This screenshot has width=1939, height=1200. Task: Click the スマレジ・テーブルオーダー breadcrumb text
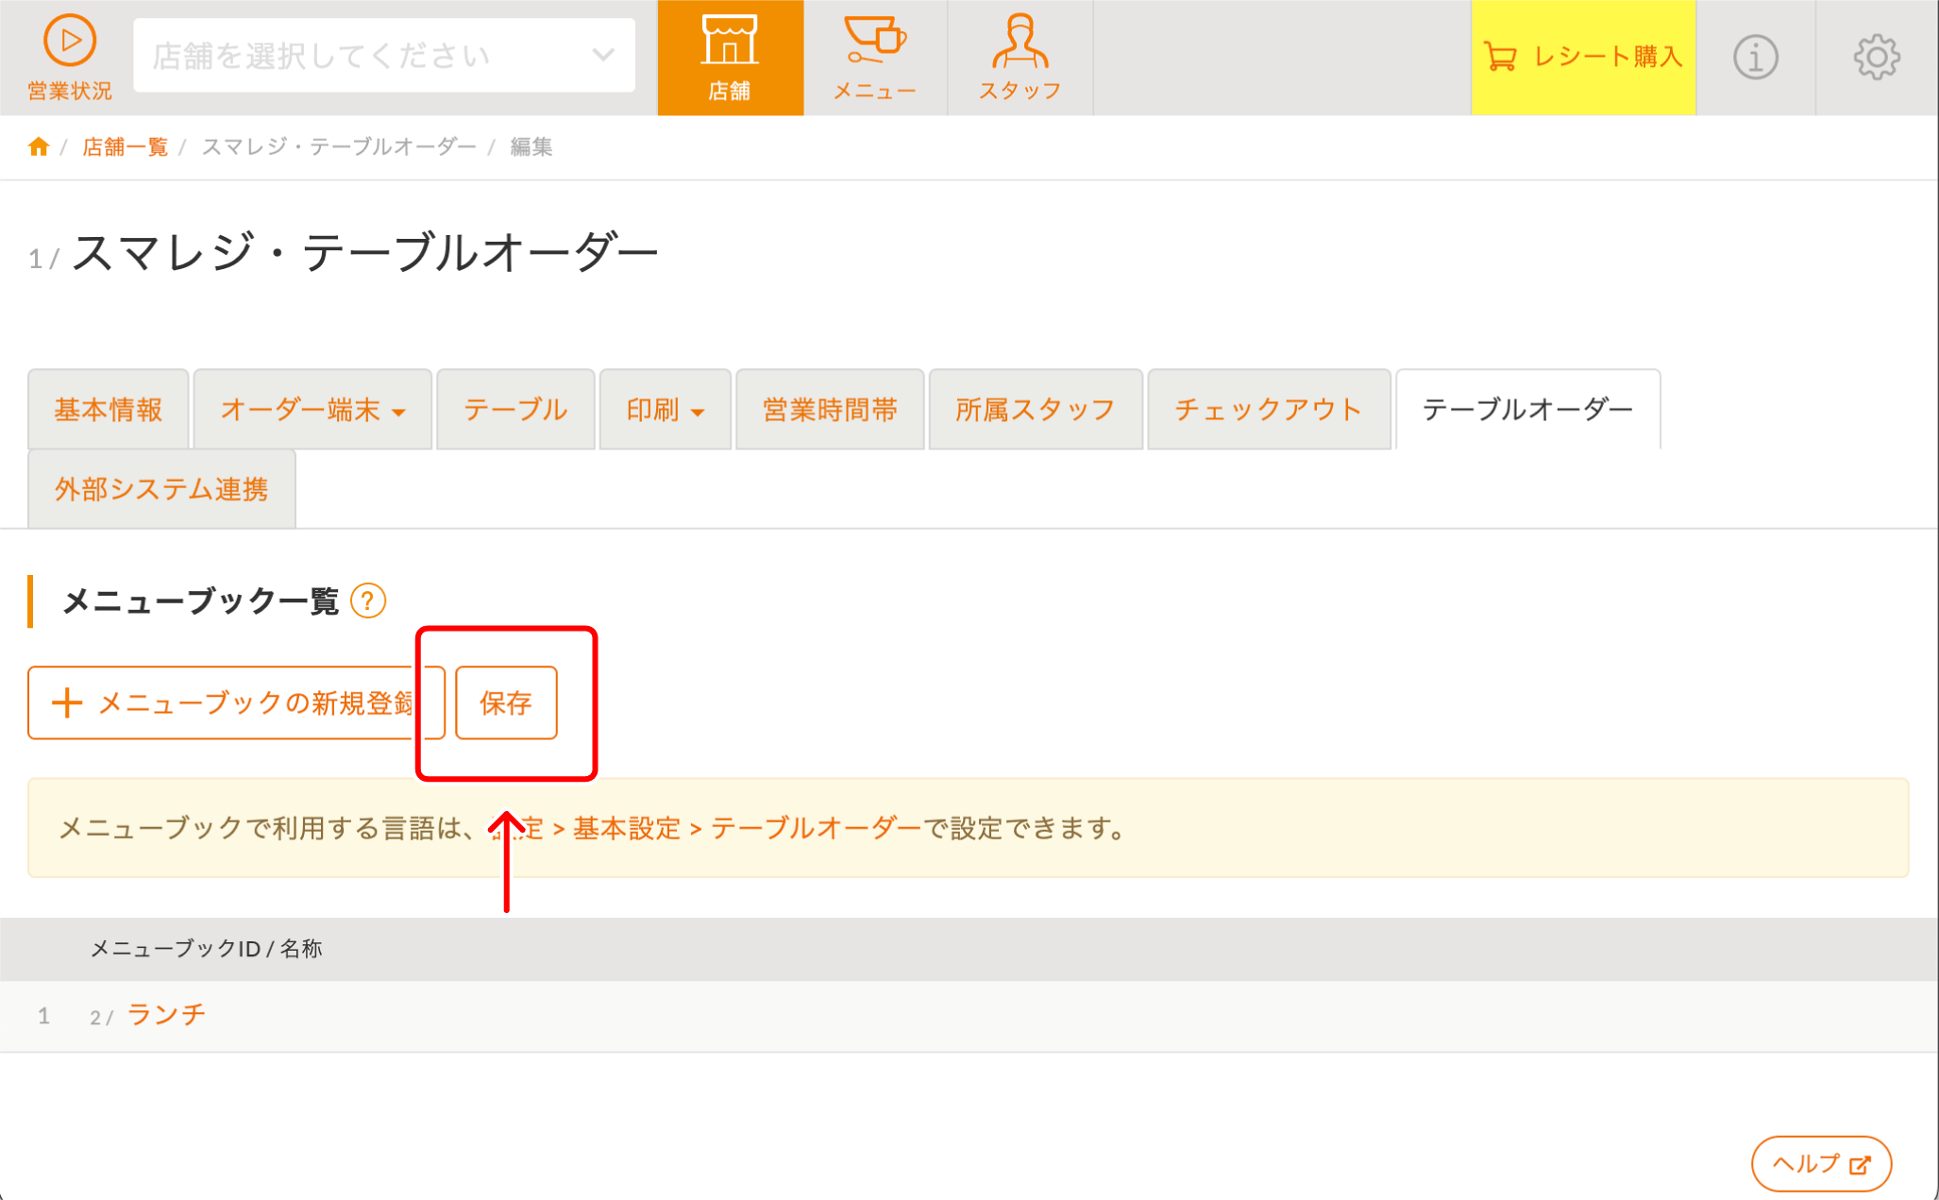click(x=339, y=146)
